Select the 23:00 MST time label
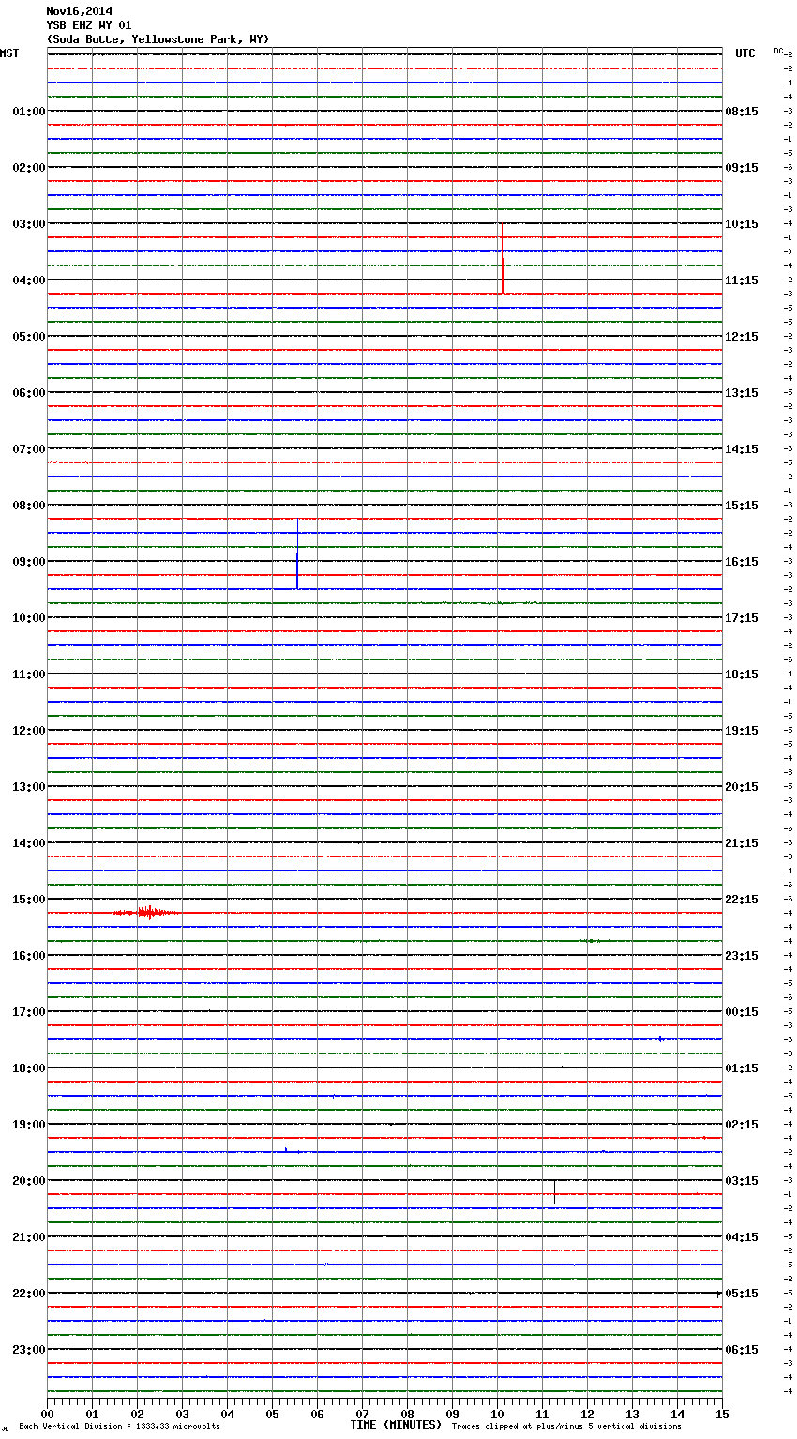 click(29, 1350)
